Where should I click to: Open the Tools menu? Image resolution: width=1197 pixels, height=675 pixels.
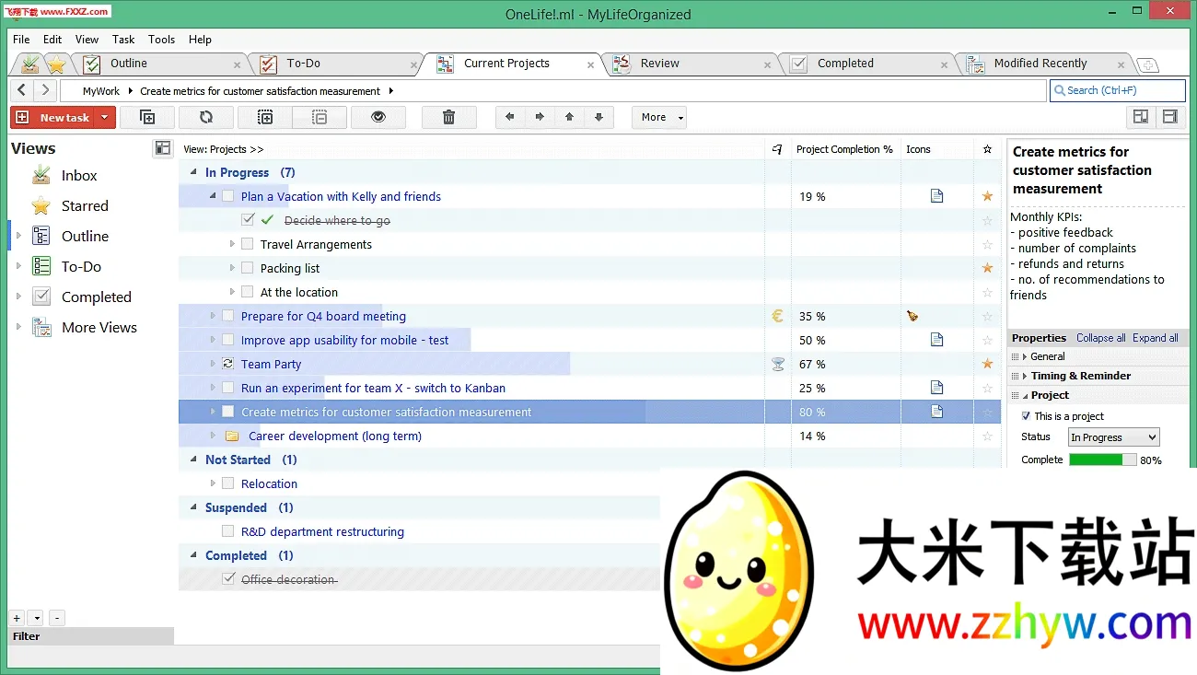coord(161,40)
